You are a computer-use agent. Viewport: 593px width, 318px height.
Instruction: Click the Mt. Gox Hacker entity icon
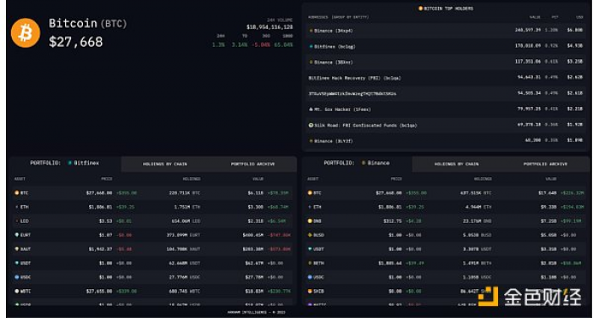pos(311,109)
